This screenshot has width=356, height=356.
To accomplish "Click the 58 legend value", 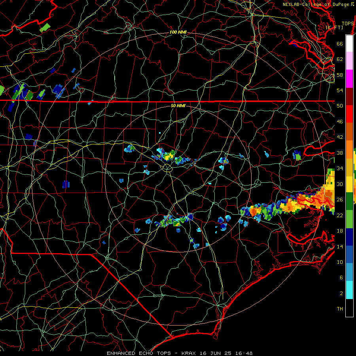I will [340, 75].
